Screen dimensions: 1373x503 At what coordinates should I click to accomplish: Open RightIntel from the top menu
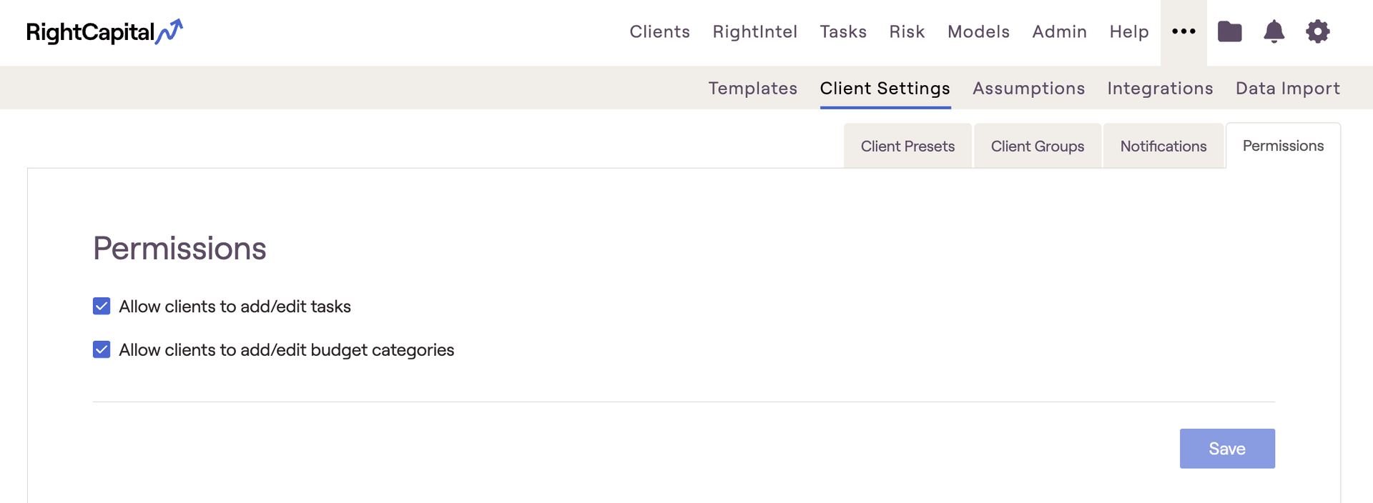[754, 31]
